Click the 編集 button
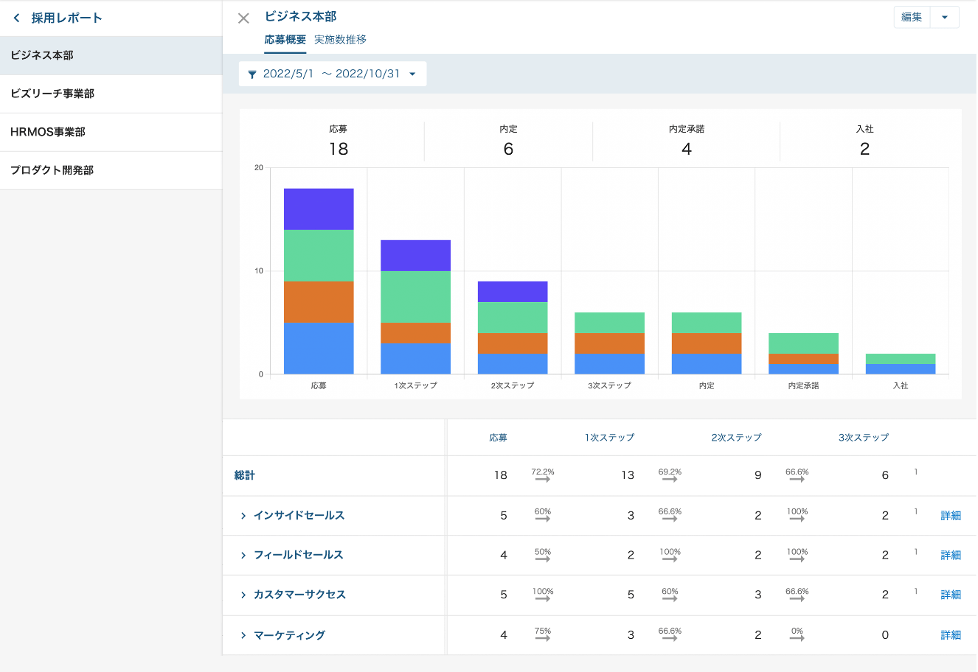The width and height of the screenshot is (978, 672). (x=912, y=18)
